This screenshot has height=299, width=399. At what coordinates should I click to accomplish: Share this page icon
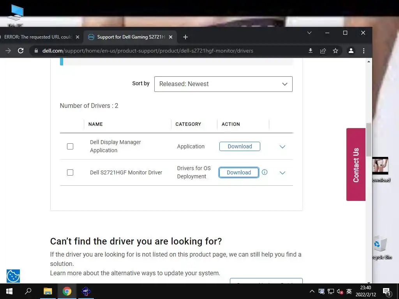323,51
